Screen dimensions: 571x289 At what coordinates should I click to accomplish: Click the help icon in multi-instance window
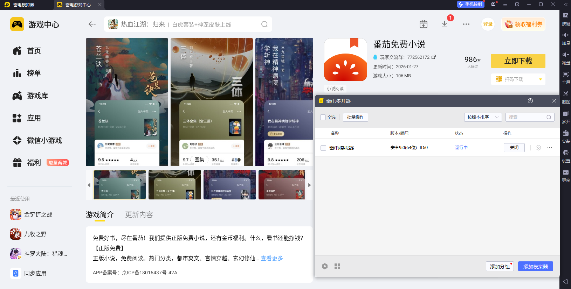pyautogui.click(x=530, y=101)
